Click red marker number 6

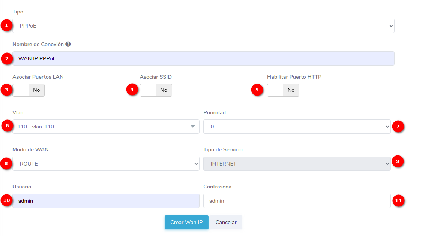7,126
